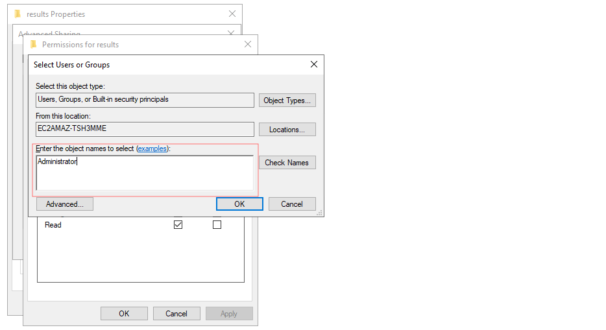Viewport: 606px width, 330px height.
Task: Close the results Properties window
Action: click(x=232, y=14)
